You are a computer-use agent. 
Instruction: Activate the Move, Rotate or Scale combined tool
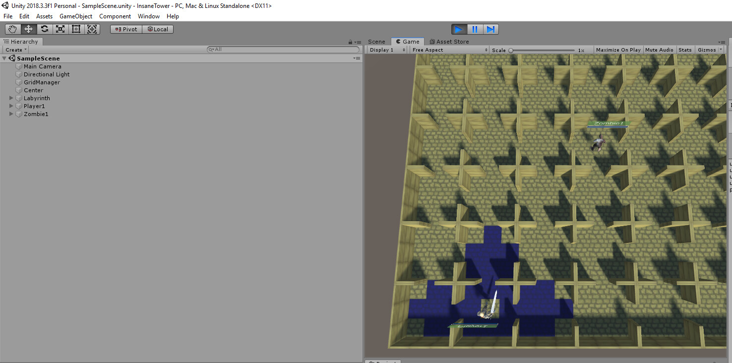pos(92,29)
